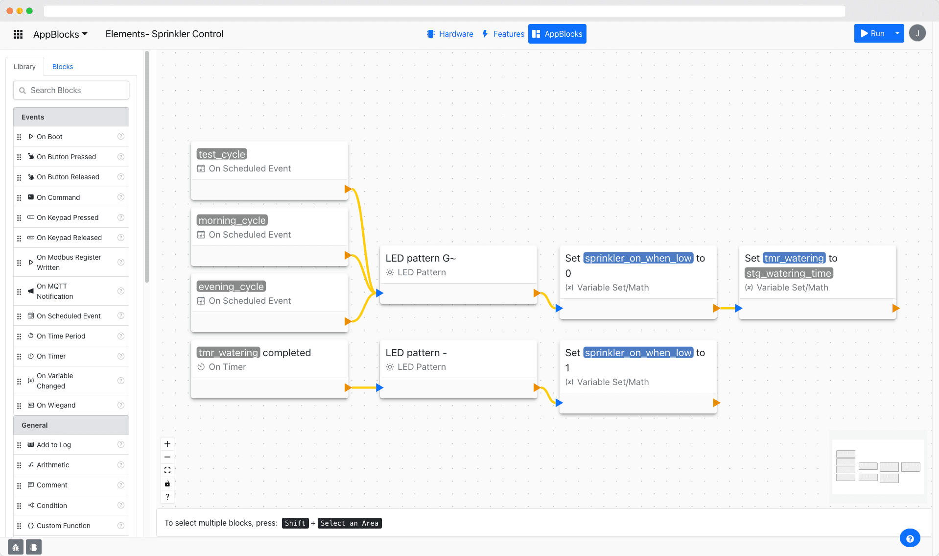Screen dimensions: 939x556
Task: Open the debug bug icon bottom-left
Action: tap(15, 547)
